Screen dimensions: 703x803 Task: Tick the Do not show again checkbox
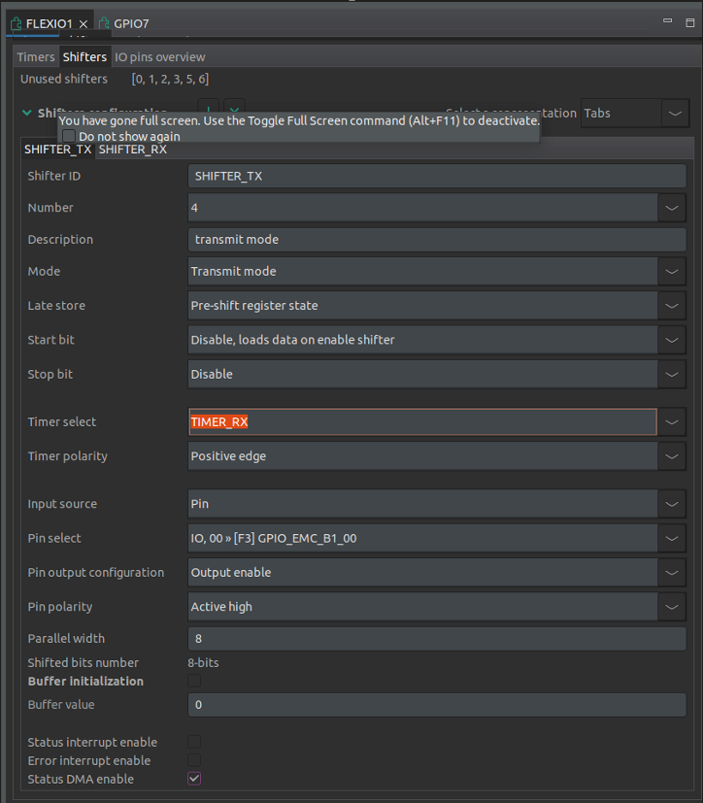69,136
